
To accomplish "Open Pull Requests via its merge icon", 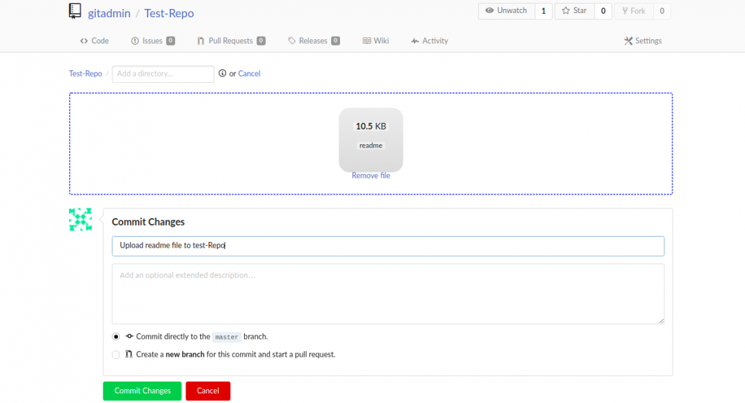I will point(202,41).
